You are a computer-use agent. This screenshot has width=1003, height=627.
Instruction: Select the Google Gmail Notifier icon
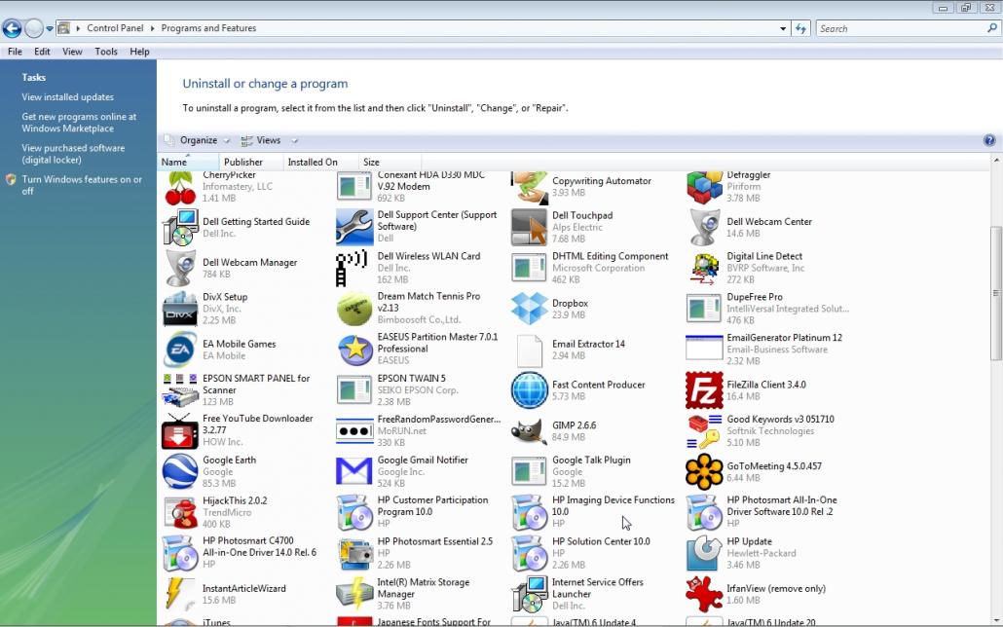click(354, 471)
